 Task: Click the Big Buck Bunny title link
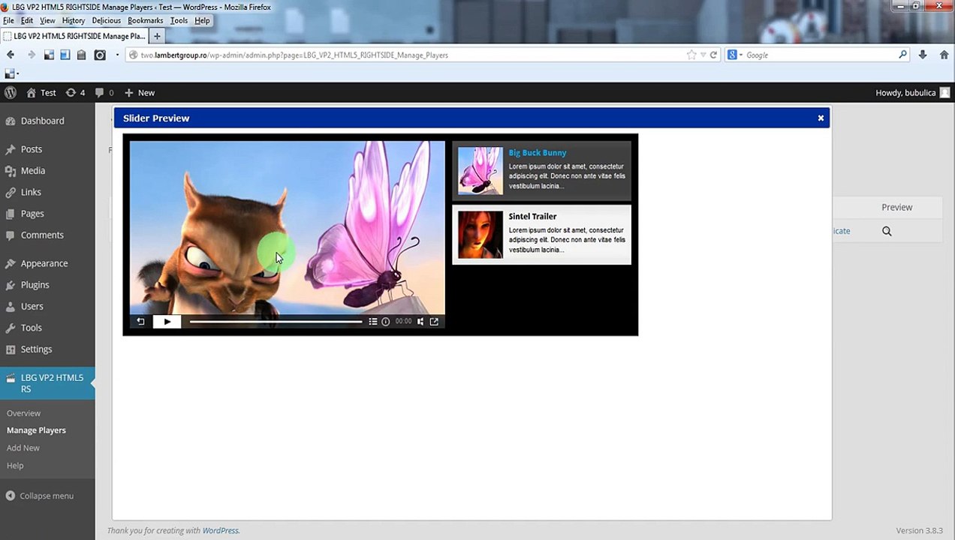538,152
